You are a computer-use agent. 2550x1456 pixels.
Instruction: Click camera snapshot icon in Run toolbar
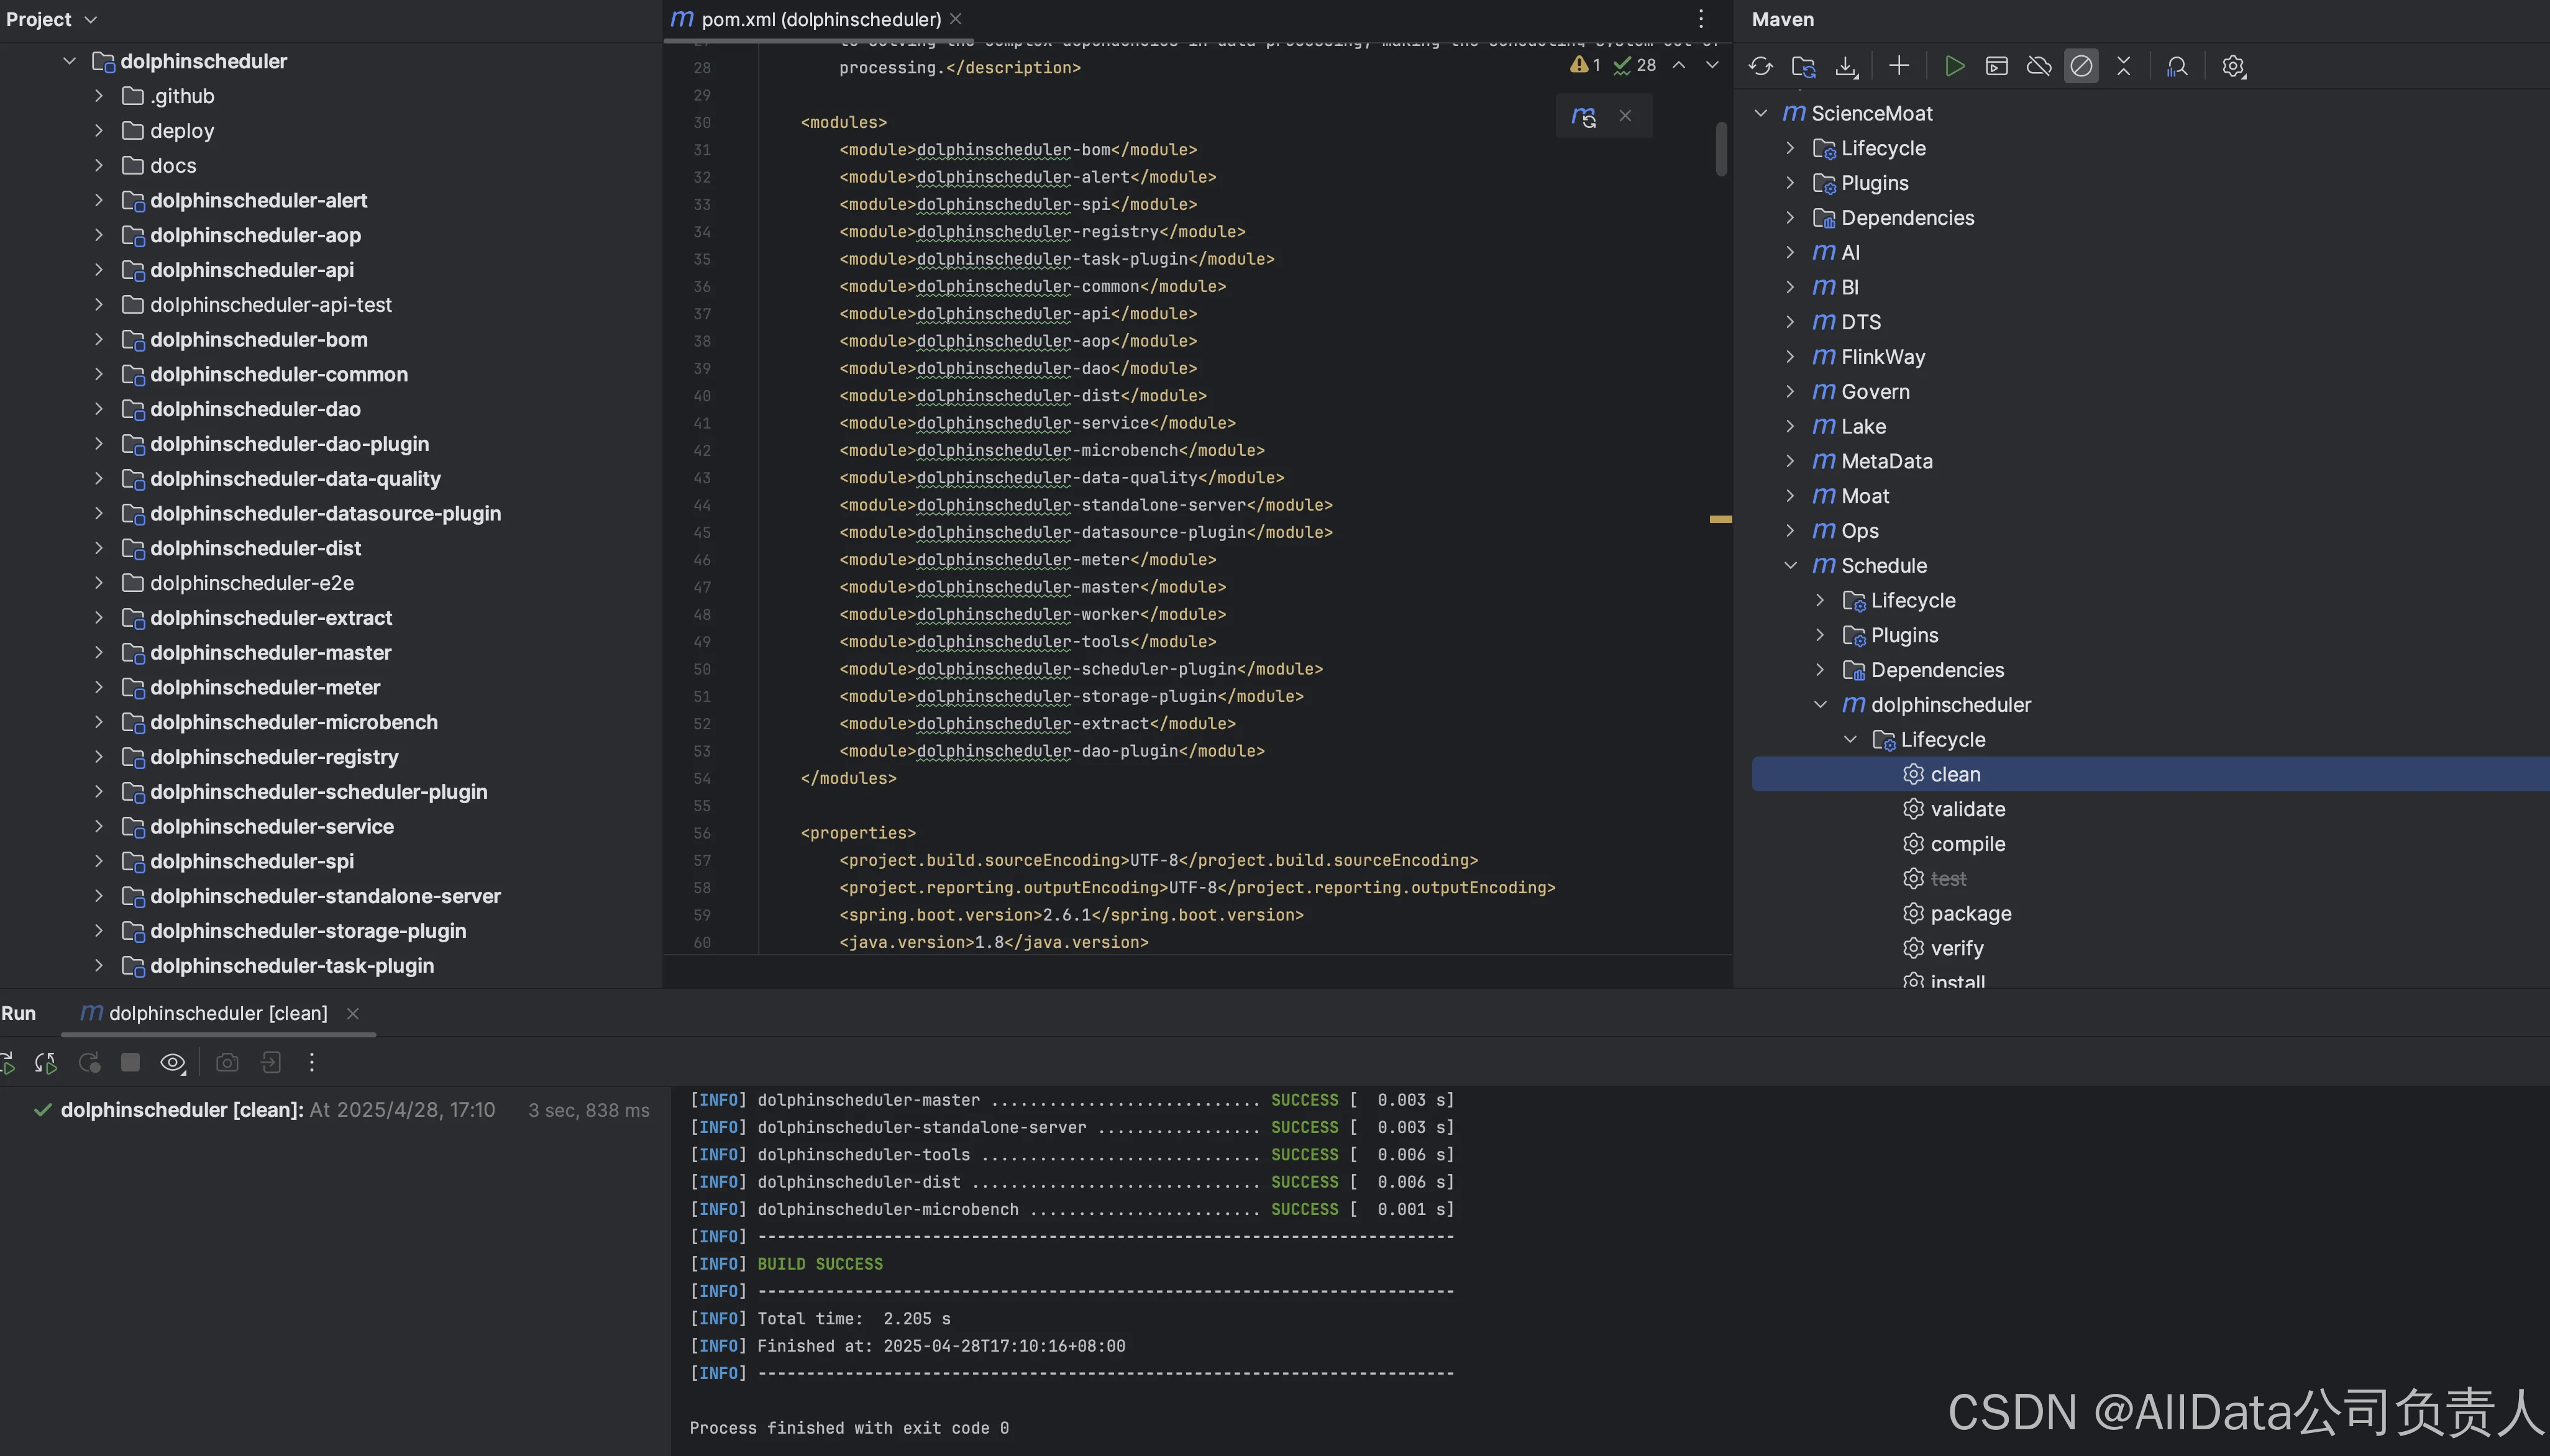click(228, 1063)
